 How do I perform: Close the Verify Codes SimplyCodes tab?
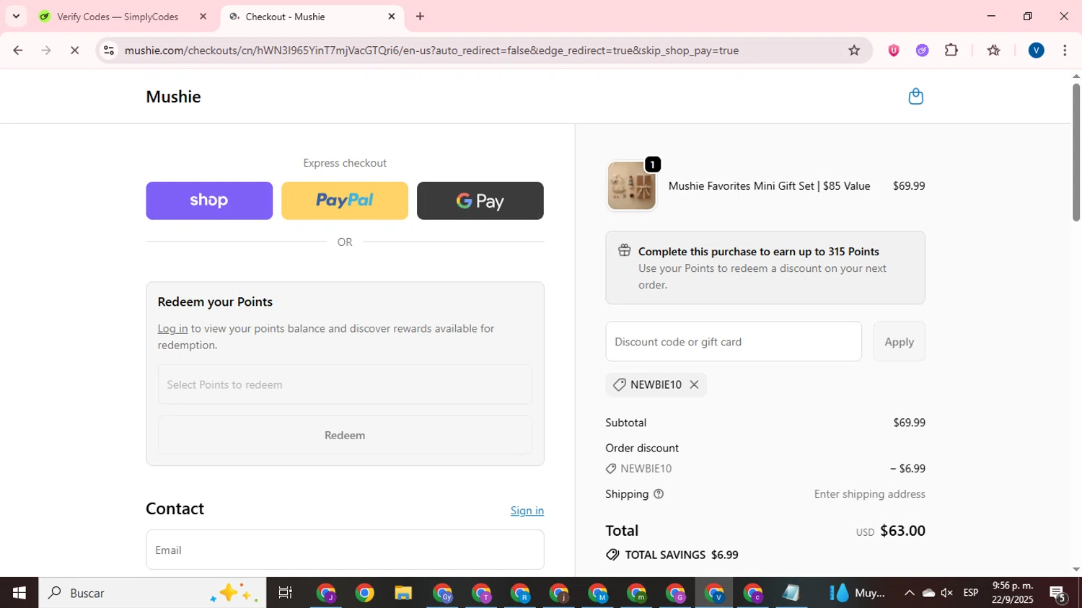coord(203,17)
